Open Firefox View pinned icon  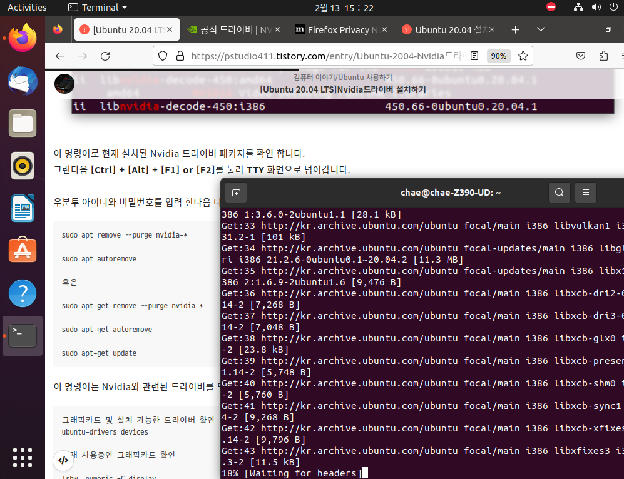point(58,29)
